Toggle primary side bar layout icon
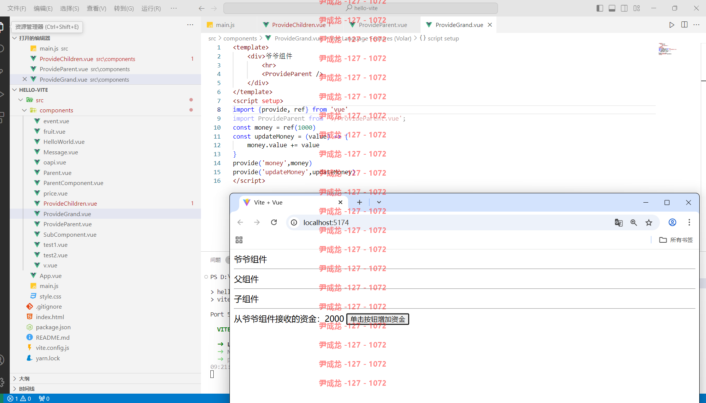Screen dimensions: 706x403 600,8
